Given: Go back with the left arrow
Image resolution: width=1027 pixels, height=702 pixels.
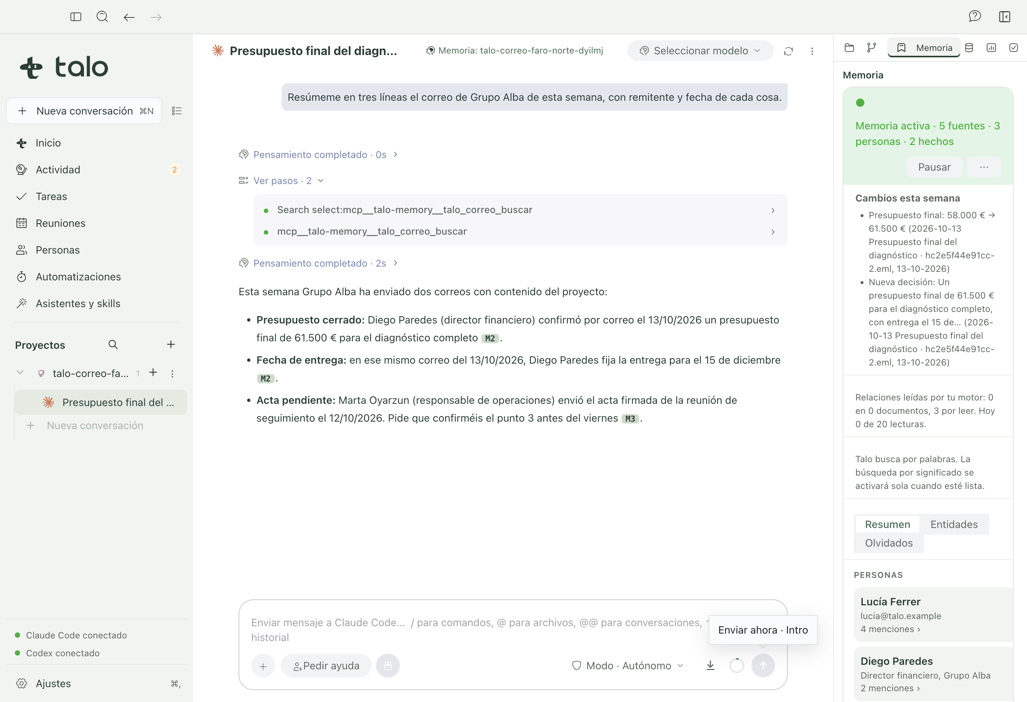Looking at the screenshot, I should 129,17.
